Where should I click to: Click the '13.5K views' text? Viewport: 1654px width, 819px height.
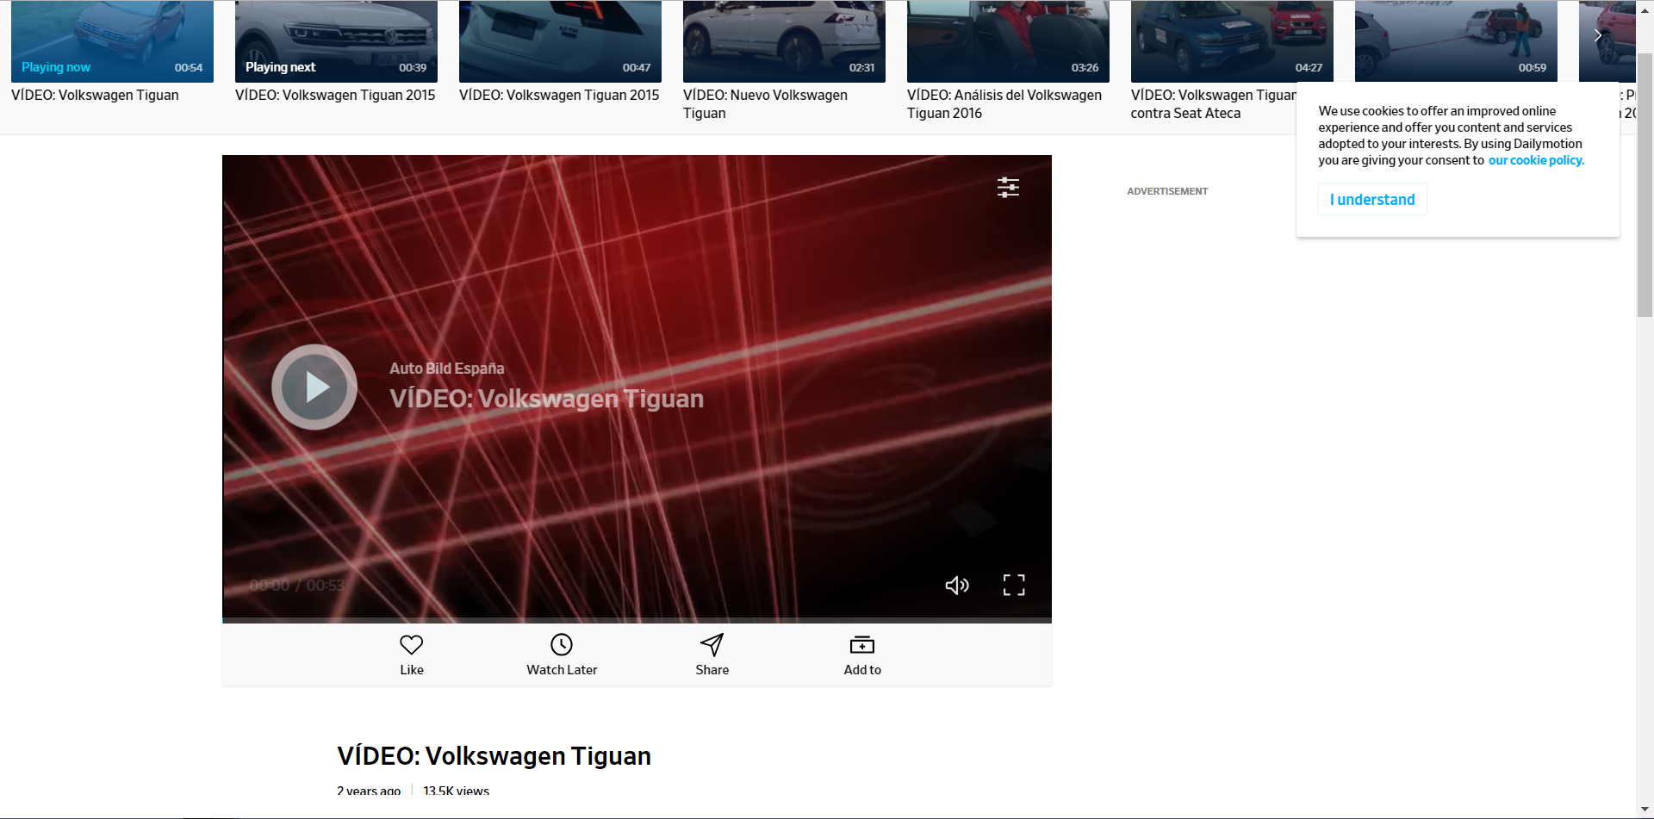point(456,791)
